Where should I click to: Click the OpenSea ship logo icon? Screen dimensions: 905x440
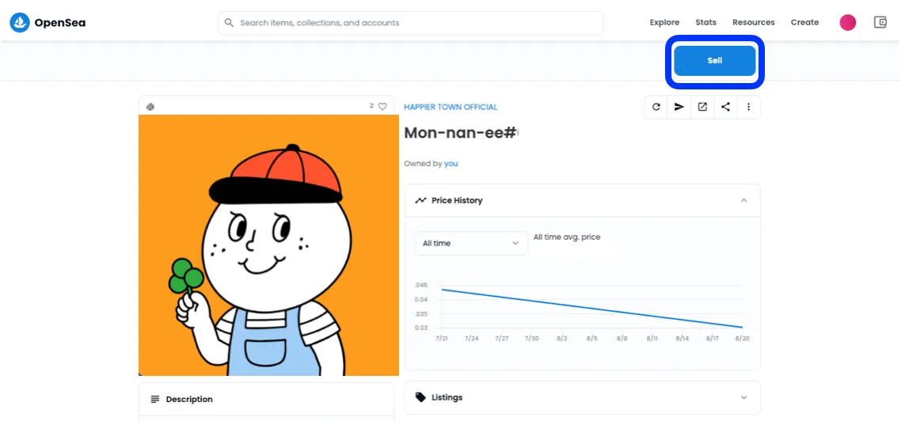coord(20,22)
